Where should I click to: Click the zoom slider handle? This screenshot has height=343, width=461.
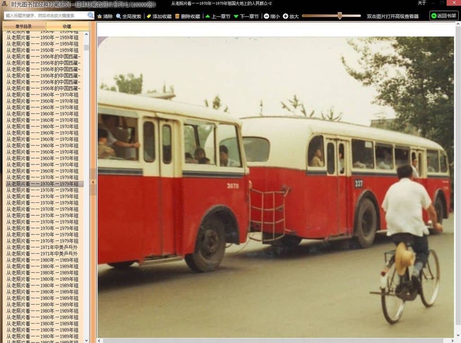(x=340, y=16)
